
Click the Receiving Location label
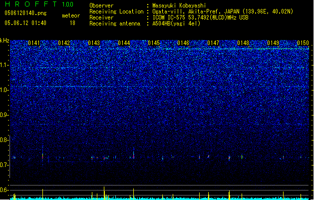116,11
